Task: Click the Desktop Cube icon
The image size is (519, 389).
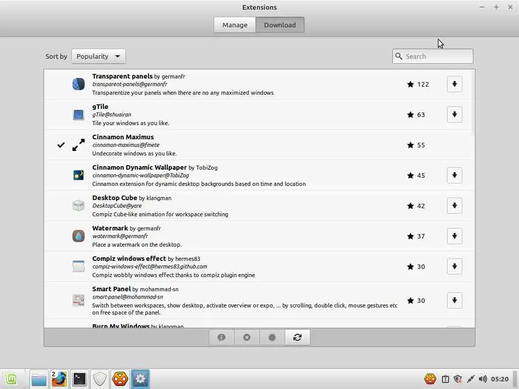Action: point(79,206)
